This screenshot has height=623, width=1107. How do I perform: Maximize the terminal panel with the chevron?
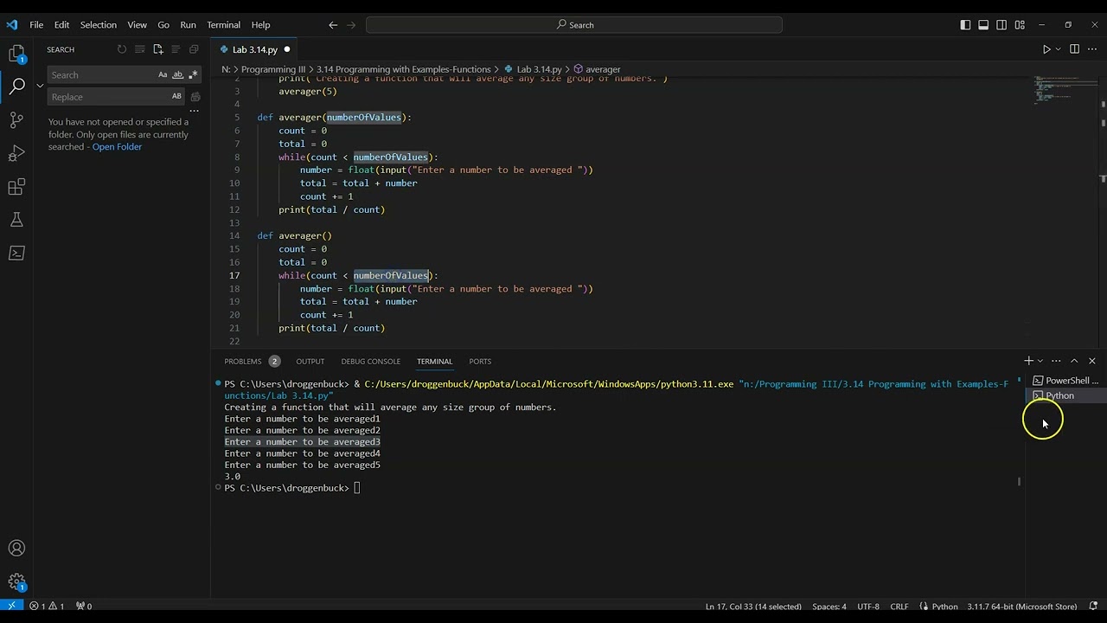click(1074, 361)
